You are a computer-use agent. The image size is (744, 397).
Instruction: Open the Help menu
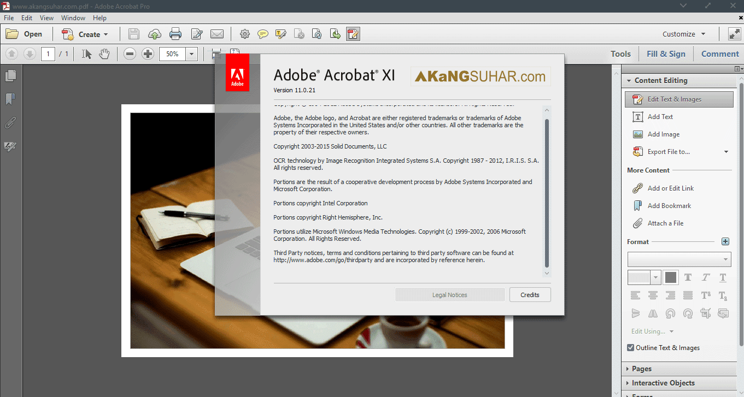click(99, 18)
